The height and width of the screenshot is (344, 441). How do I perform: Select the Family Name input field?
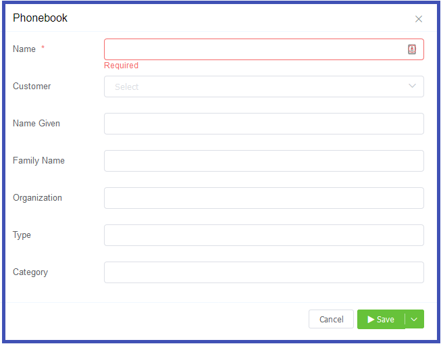(264, 161)
